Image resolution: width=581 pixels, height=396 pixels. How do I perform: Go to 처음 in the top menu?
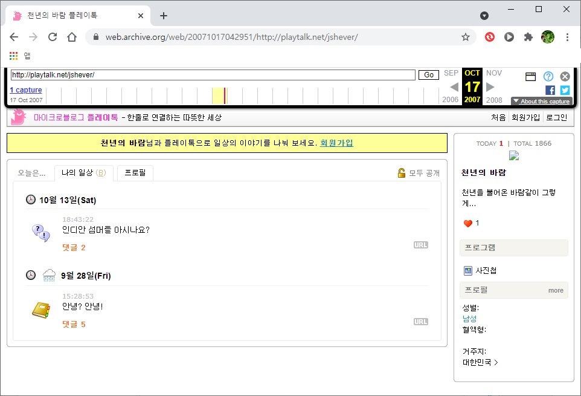pos(498,117)
